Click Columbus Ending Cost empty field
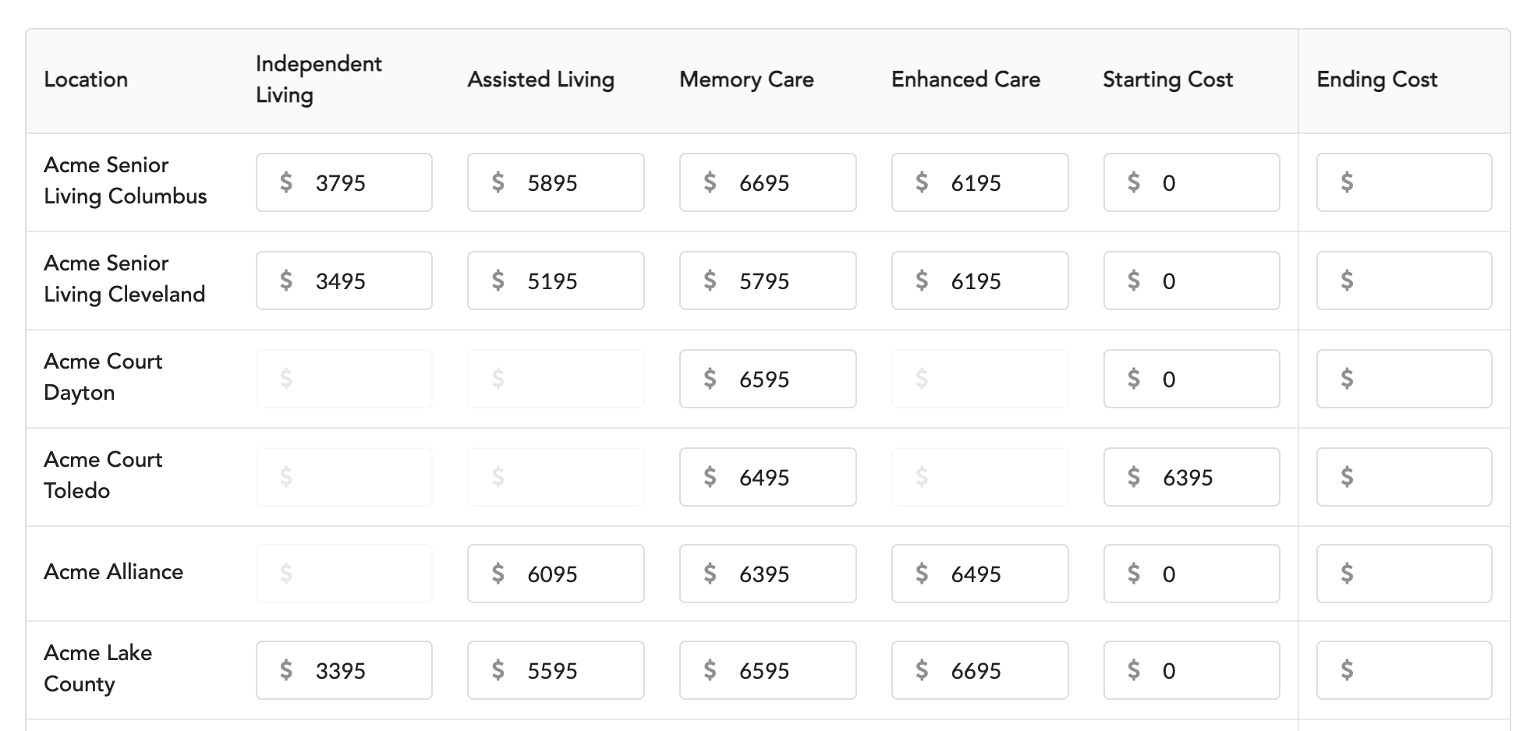The width and height of the screenshot is (1530, 731). [x=1404, y=182]
